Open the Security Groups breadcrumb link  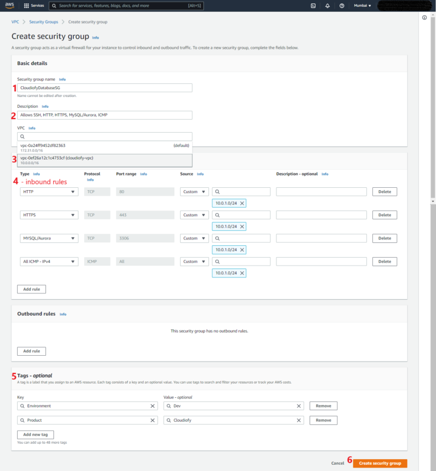[43, 22]
